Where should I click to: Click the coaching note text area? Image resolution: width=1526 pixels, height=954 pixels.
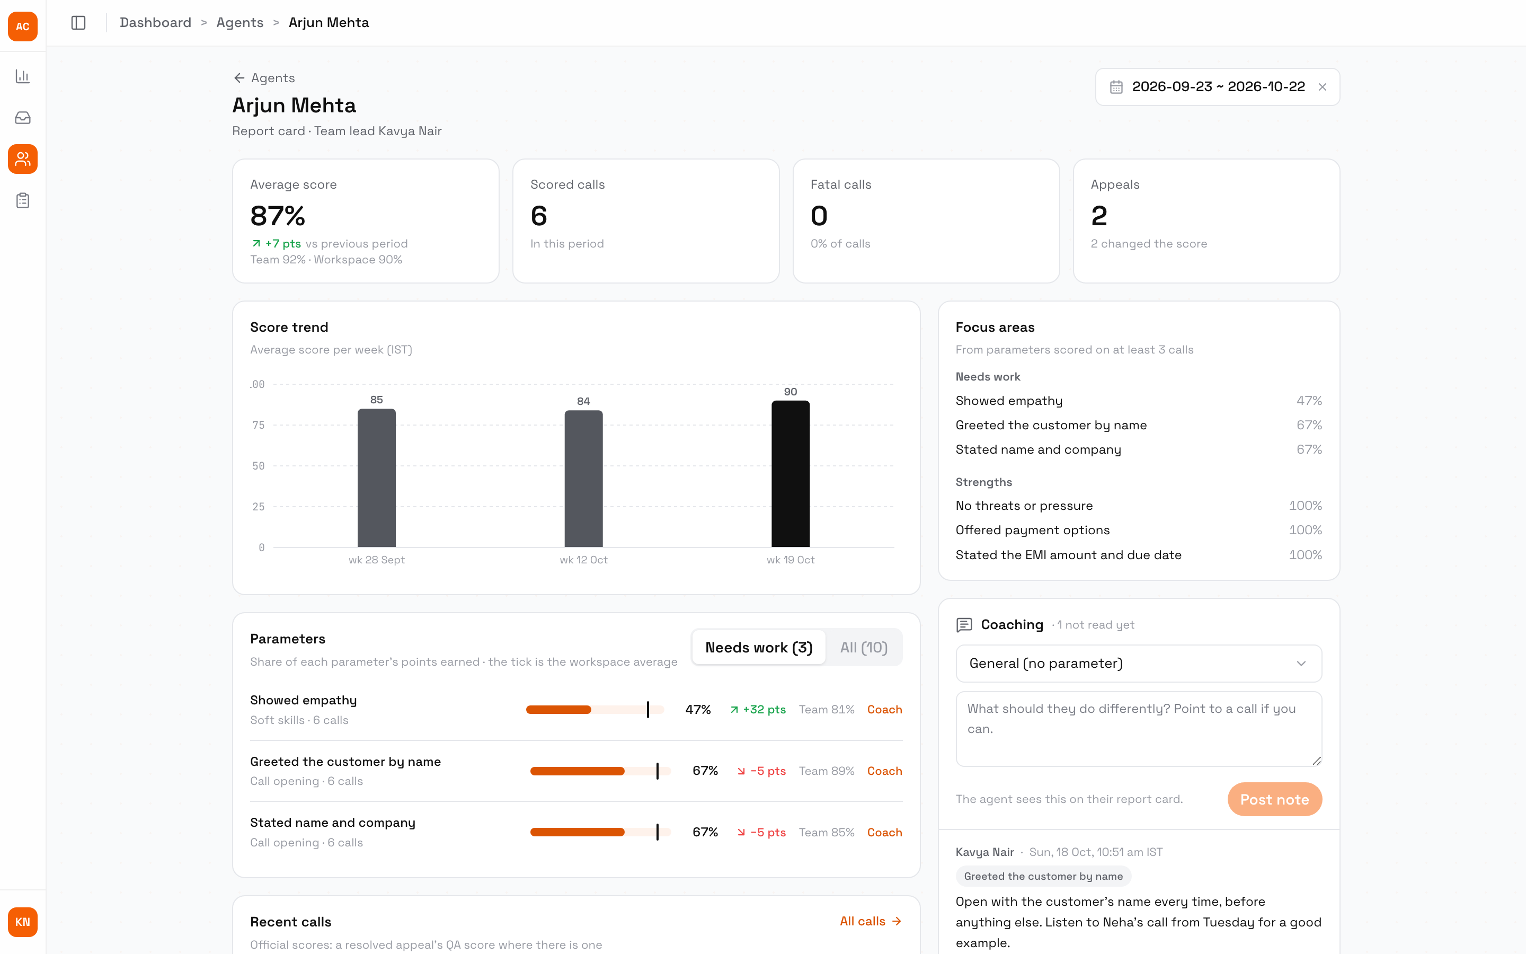(x=1138, y=729)
